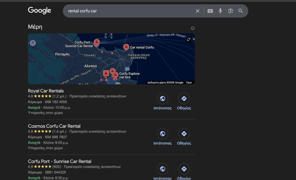Open the info icon beside Μέρη

pyautogui.click(x=193, y=28)
